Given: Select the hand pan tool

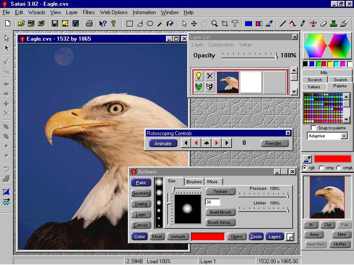Looking at the screenshot, I should (x=204, y=23).
